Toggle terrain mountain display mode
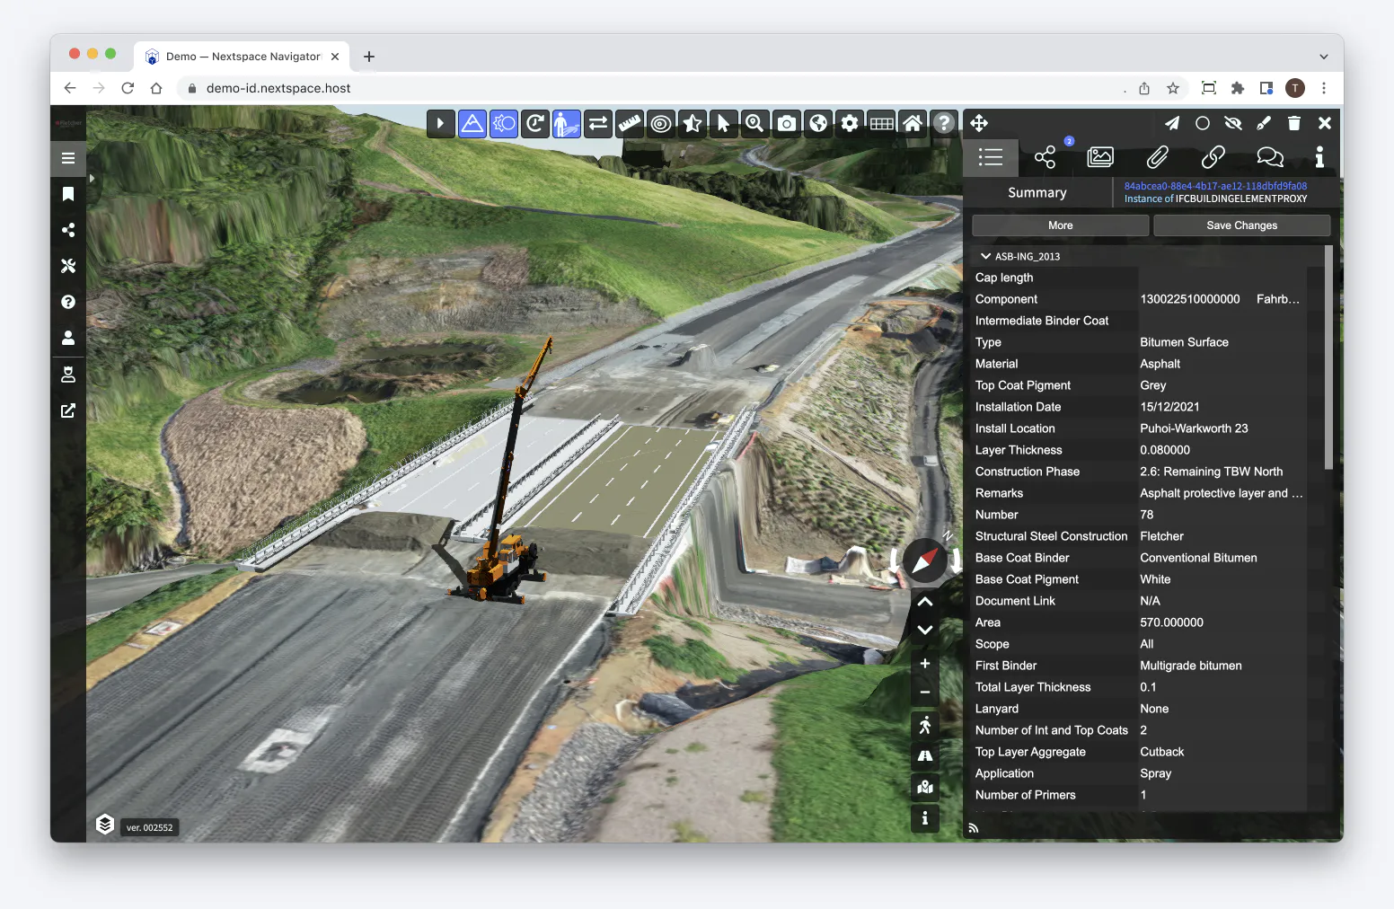 tap(472, 123)
